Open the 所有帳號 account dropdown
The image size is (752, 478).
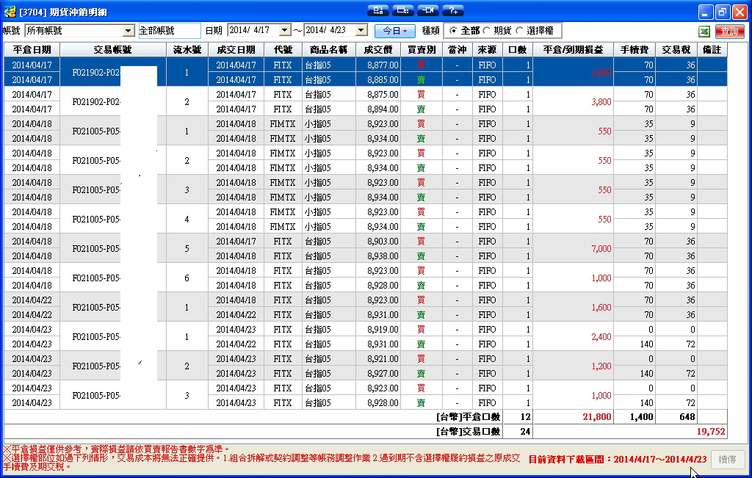128,31
